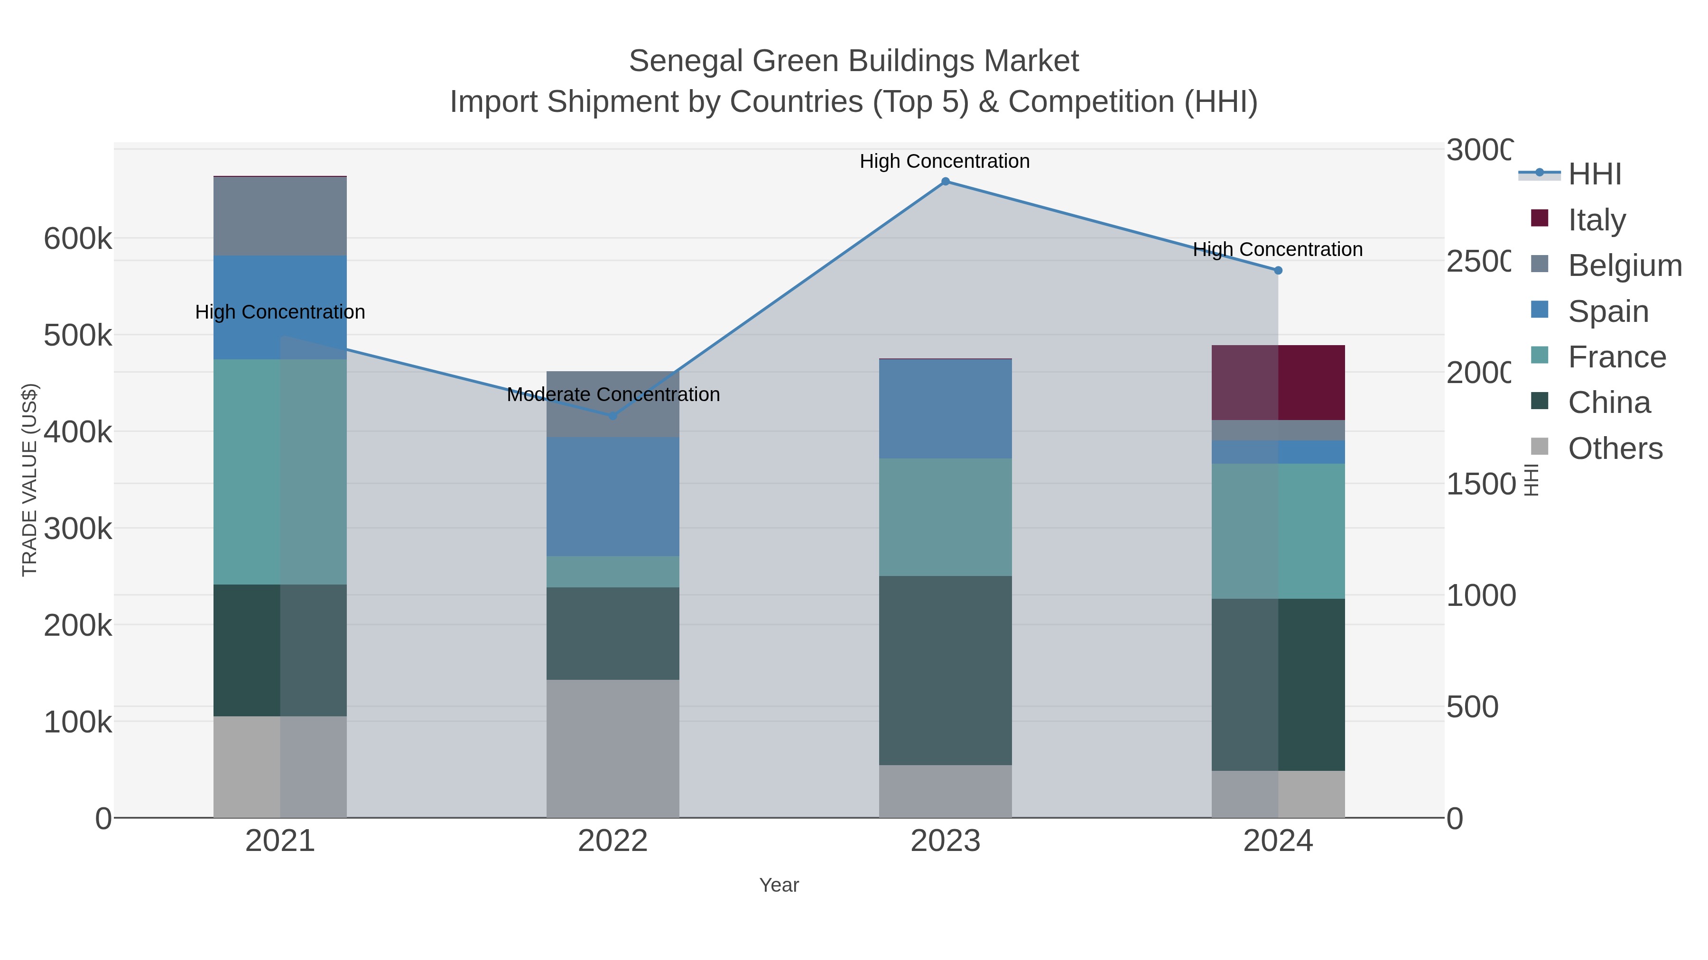Select the Spain segment of the 2021 bar

(x=280, y=308)
